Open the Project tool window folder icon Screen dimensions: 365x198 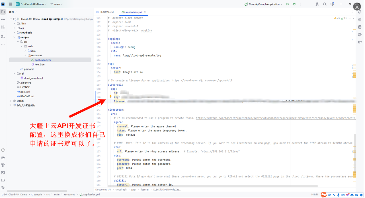coord(3,12)
